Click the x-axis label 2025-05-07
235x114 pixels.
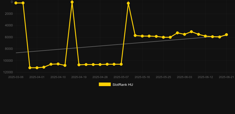point(121,77)
